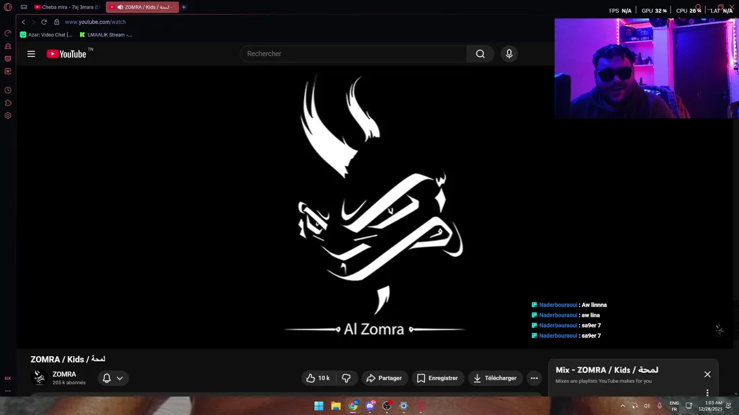
Task: View site security padlock info
Action: click(57, 22)
